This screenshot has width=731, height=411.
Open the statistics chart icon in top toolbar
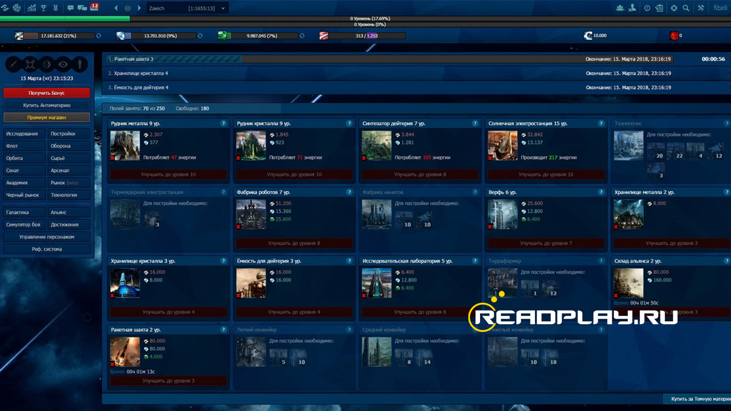click(32, 8)
